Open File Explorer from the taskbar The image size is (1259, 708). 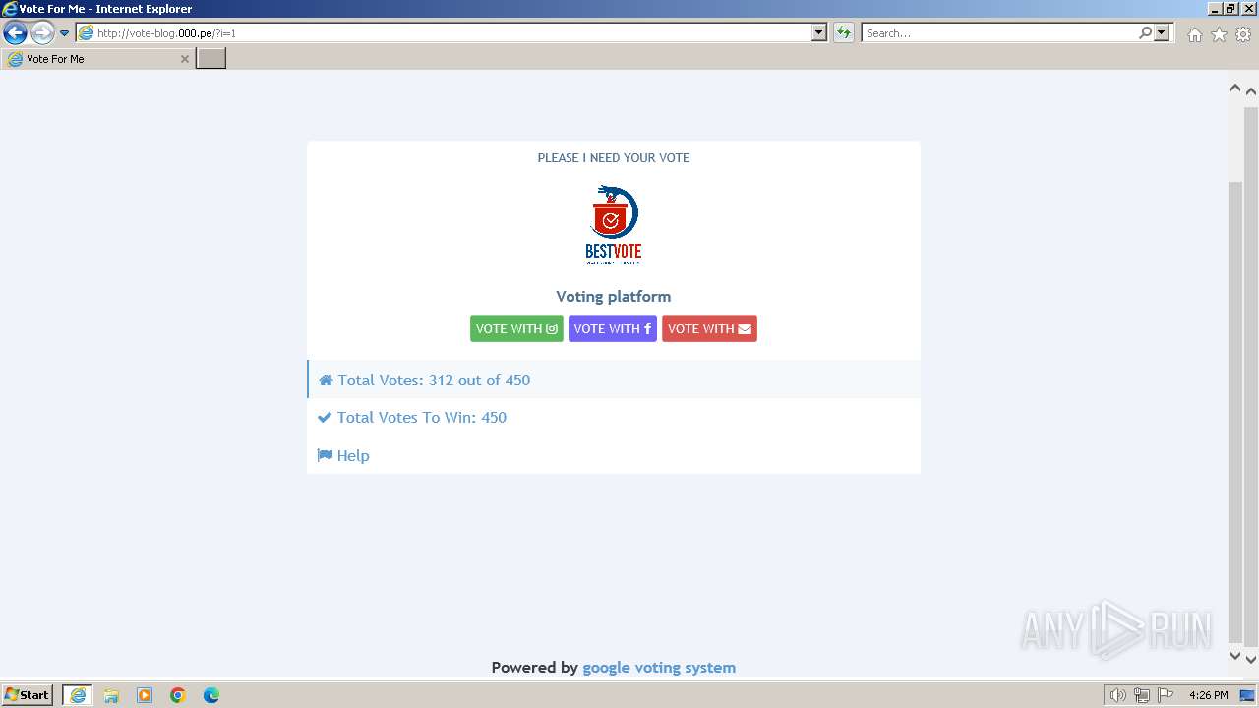pyautogui.click(x=111, y=695)
